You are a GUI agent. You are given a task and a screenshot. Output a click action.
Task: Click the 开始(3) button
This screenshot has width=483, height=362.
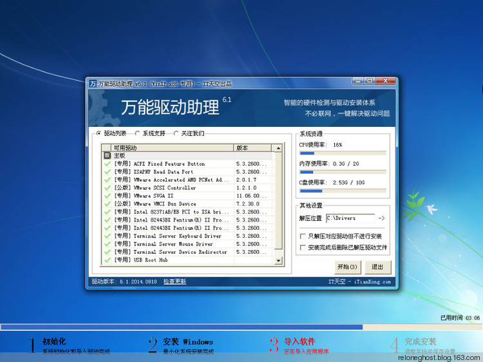(348, 267)
